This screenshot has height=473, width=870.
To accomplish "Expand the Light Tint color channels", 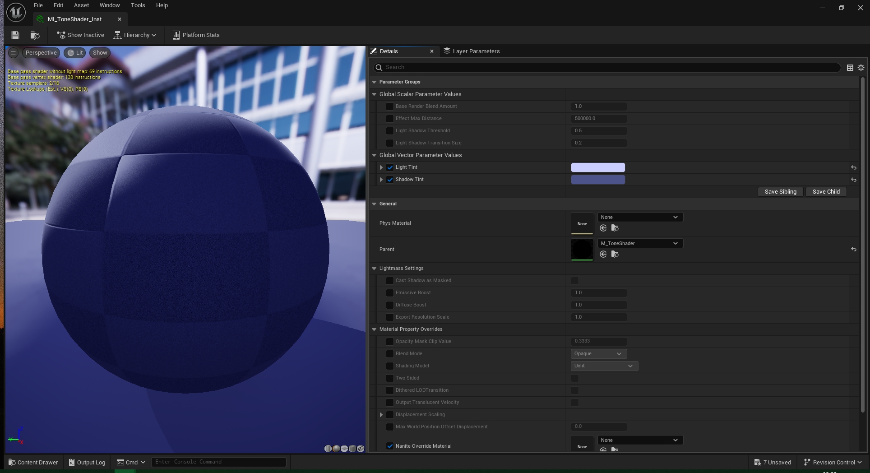I will (x=381, y=167).
